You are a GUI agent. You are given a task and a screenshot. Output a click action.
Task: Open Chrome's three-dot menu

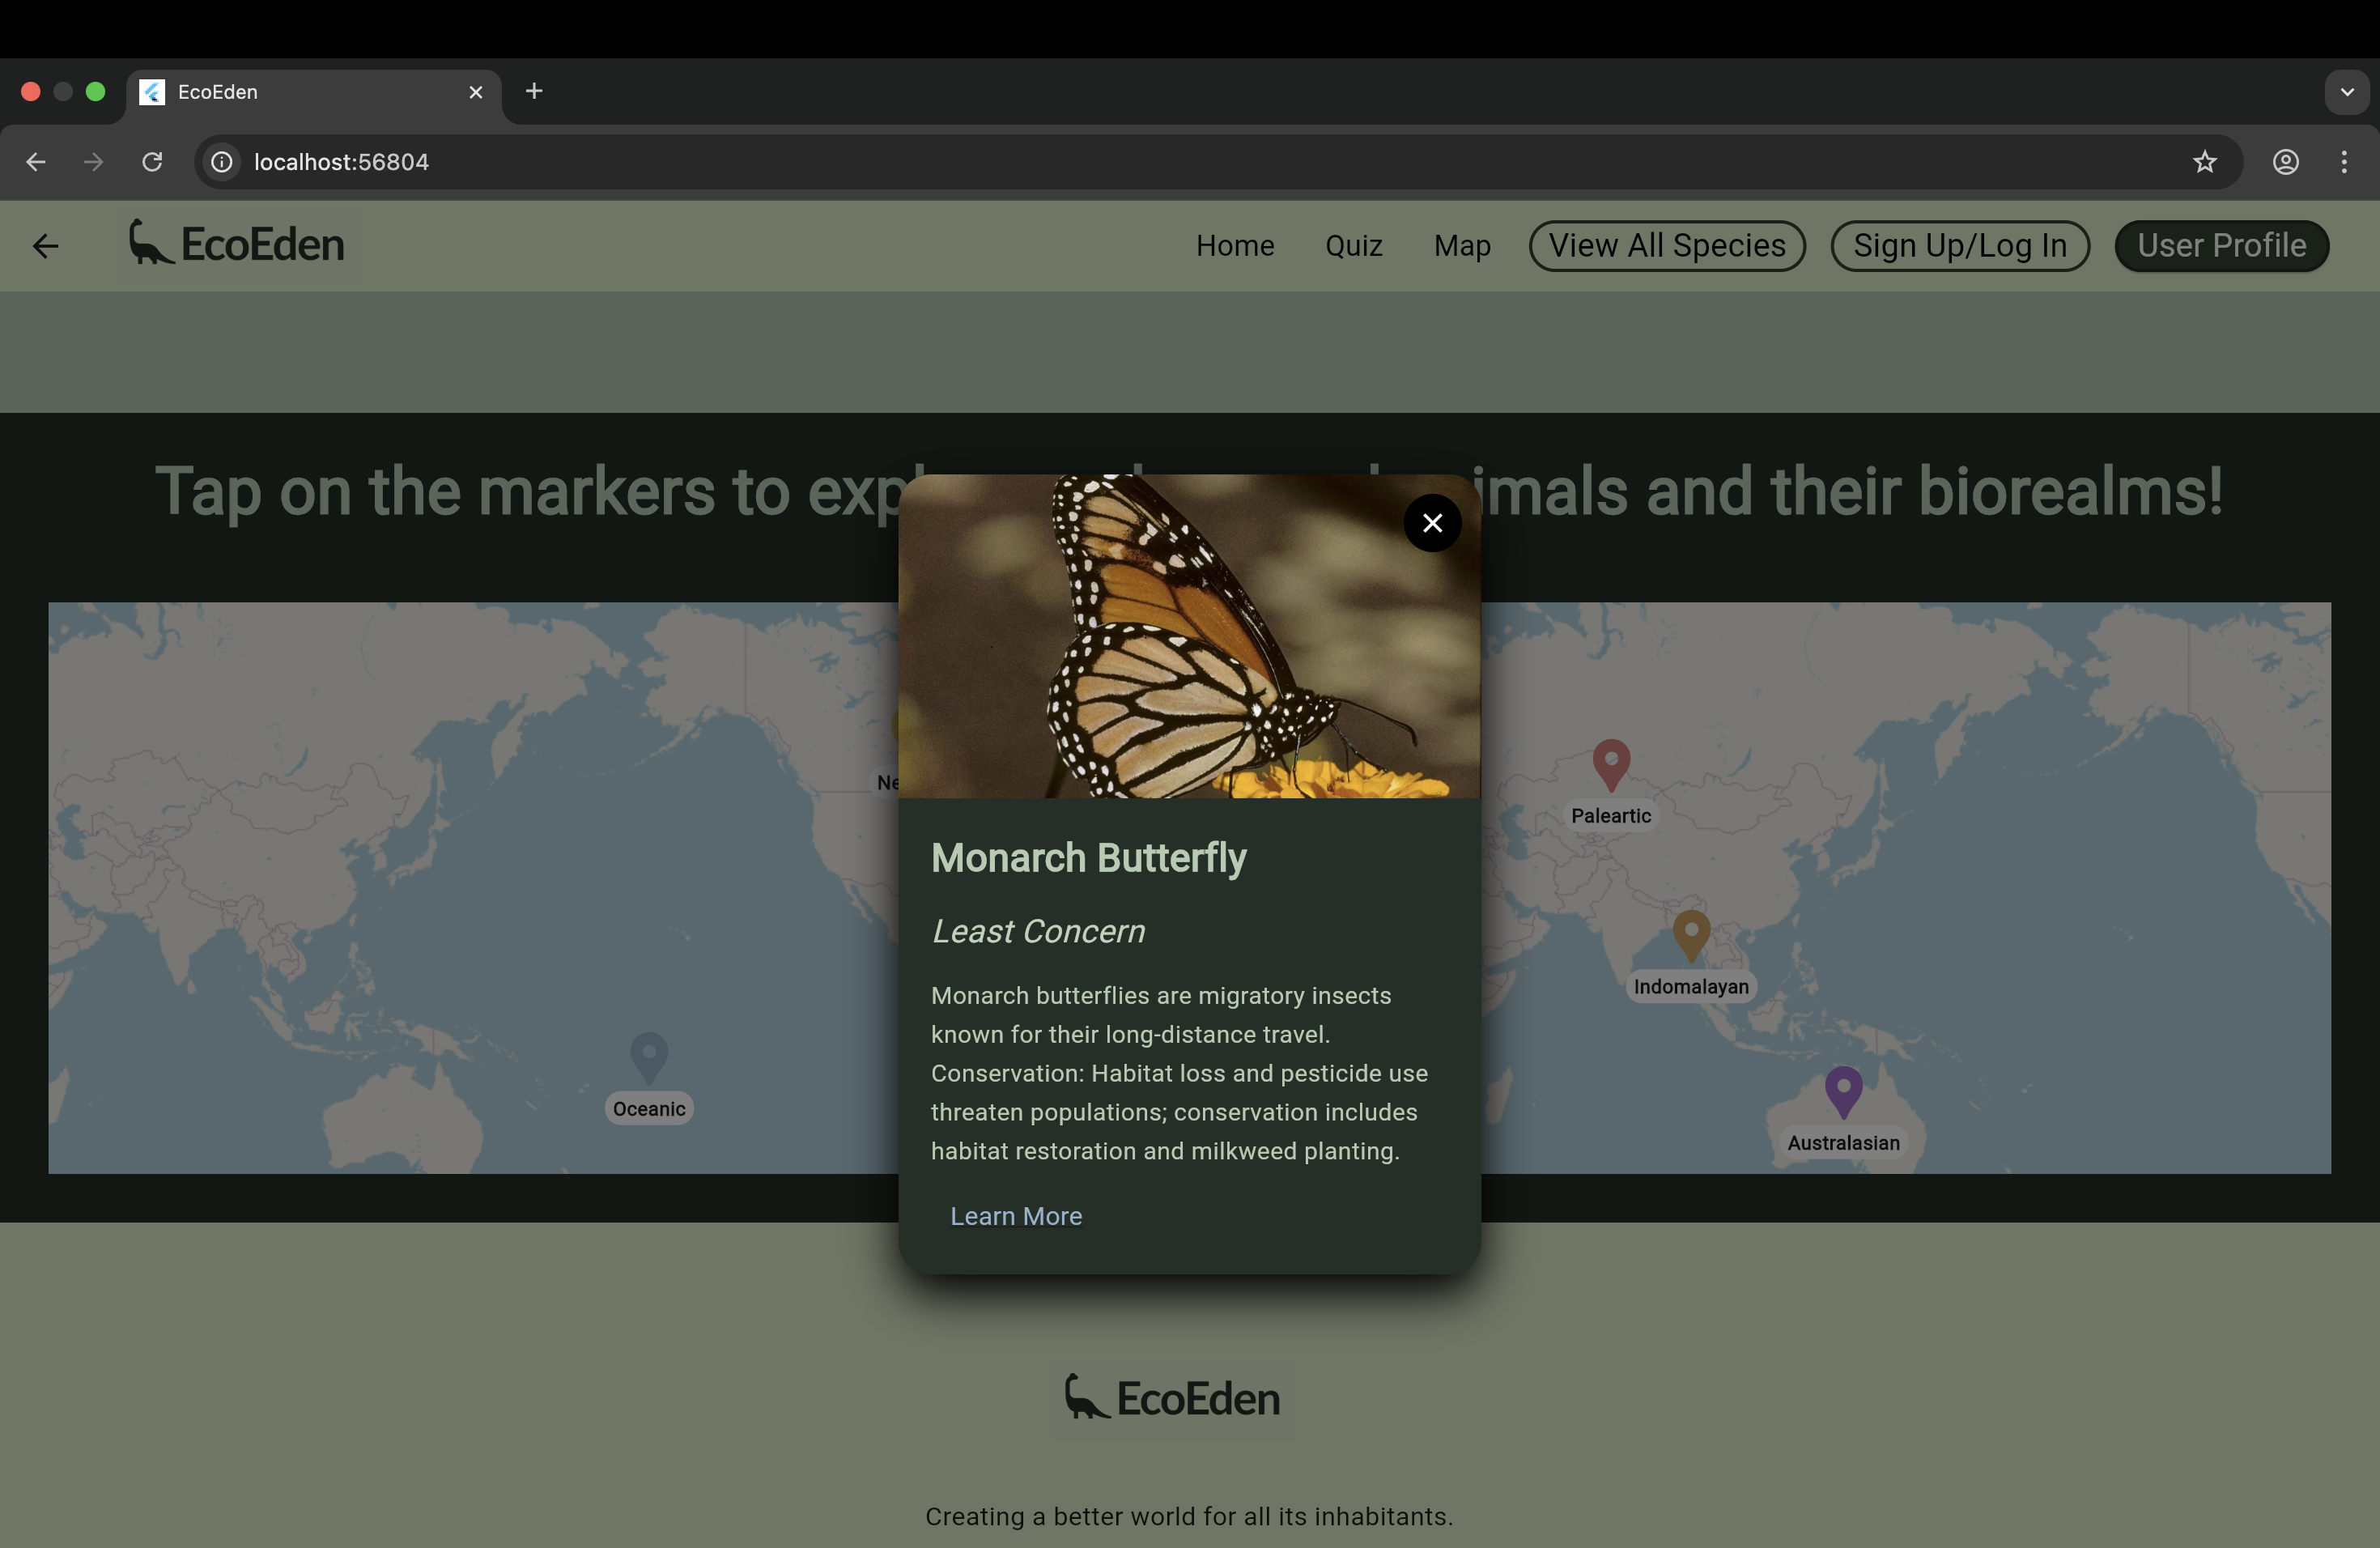(2343, 162)
